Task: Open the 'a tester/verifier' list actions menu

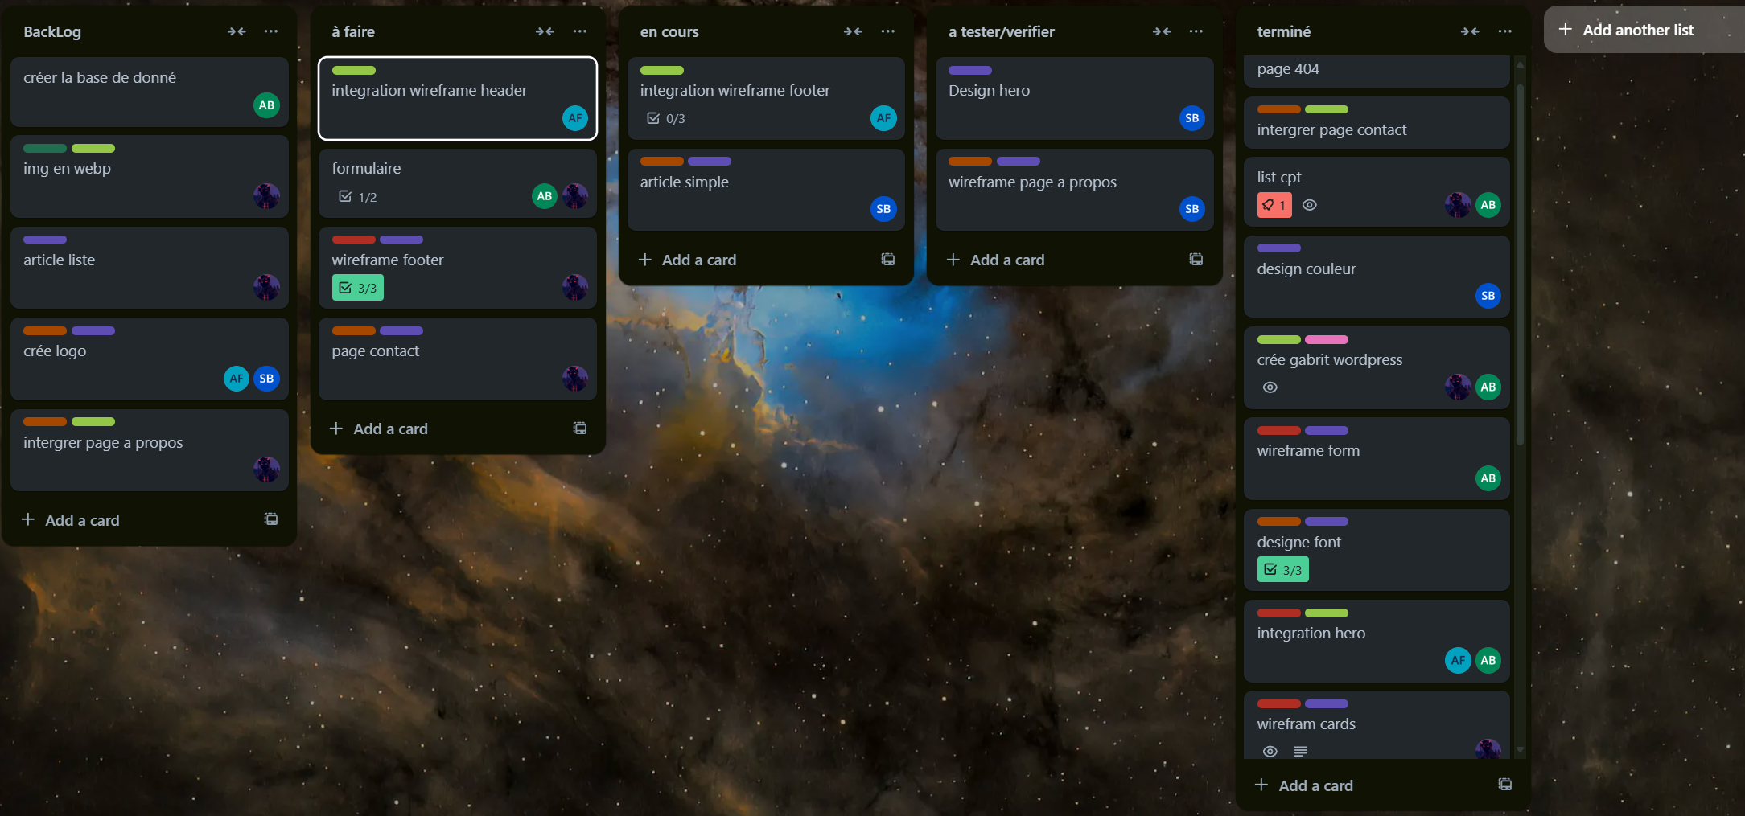Action: [x=1196, y=31]
